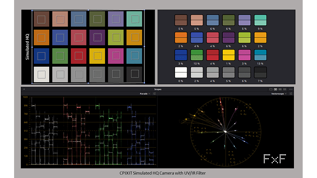
Task: Select the top-right chart overlay corner handle
Action: (144, 10)
